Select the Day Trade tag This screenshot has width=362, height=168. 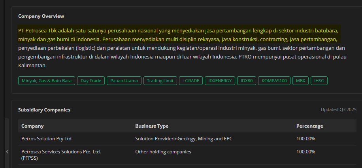point(91,81)
